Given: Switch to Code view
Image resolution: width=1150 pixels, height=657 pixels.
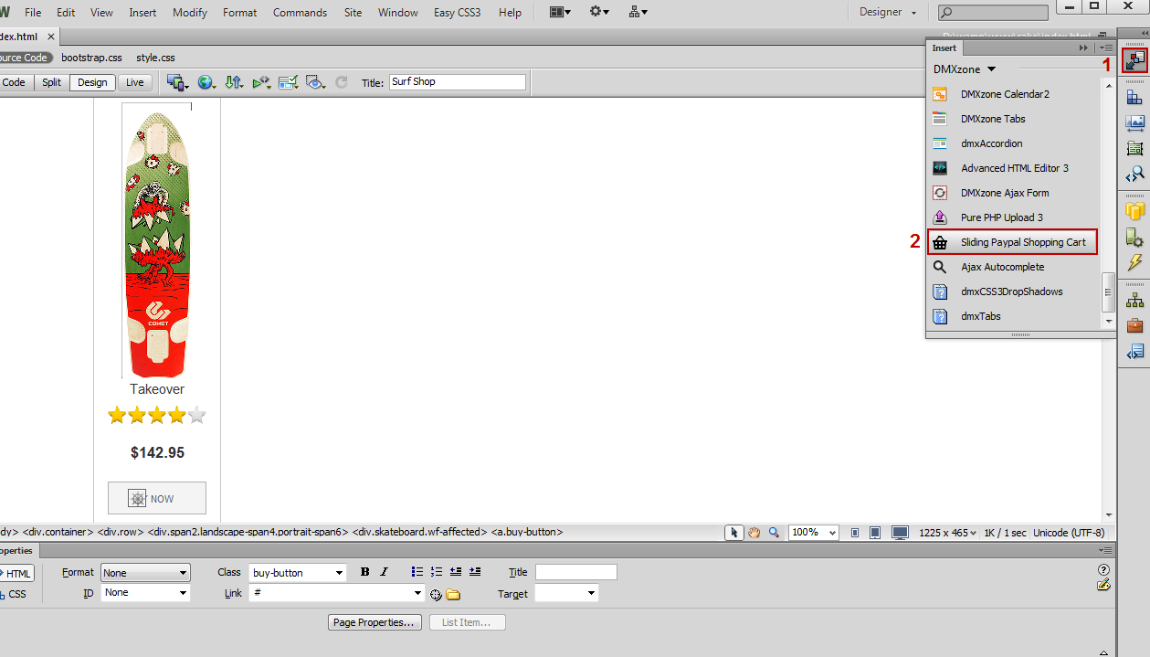Looking at the screenshot, I should (15, 82).
